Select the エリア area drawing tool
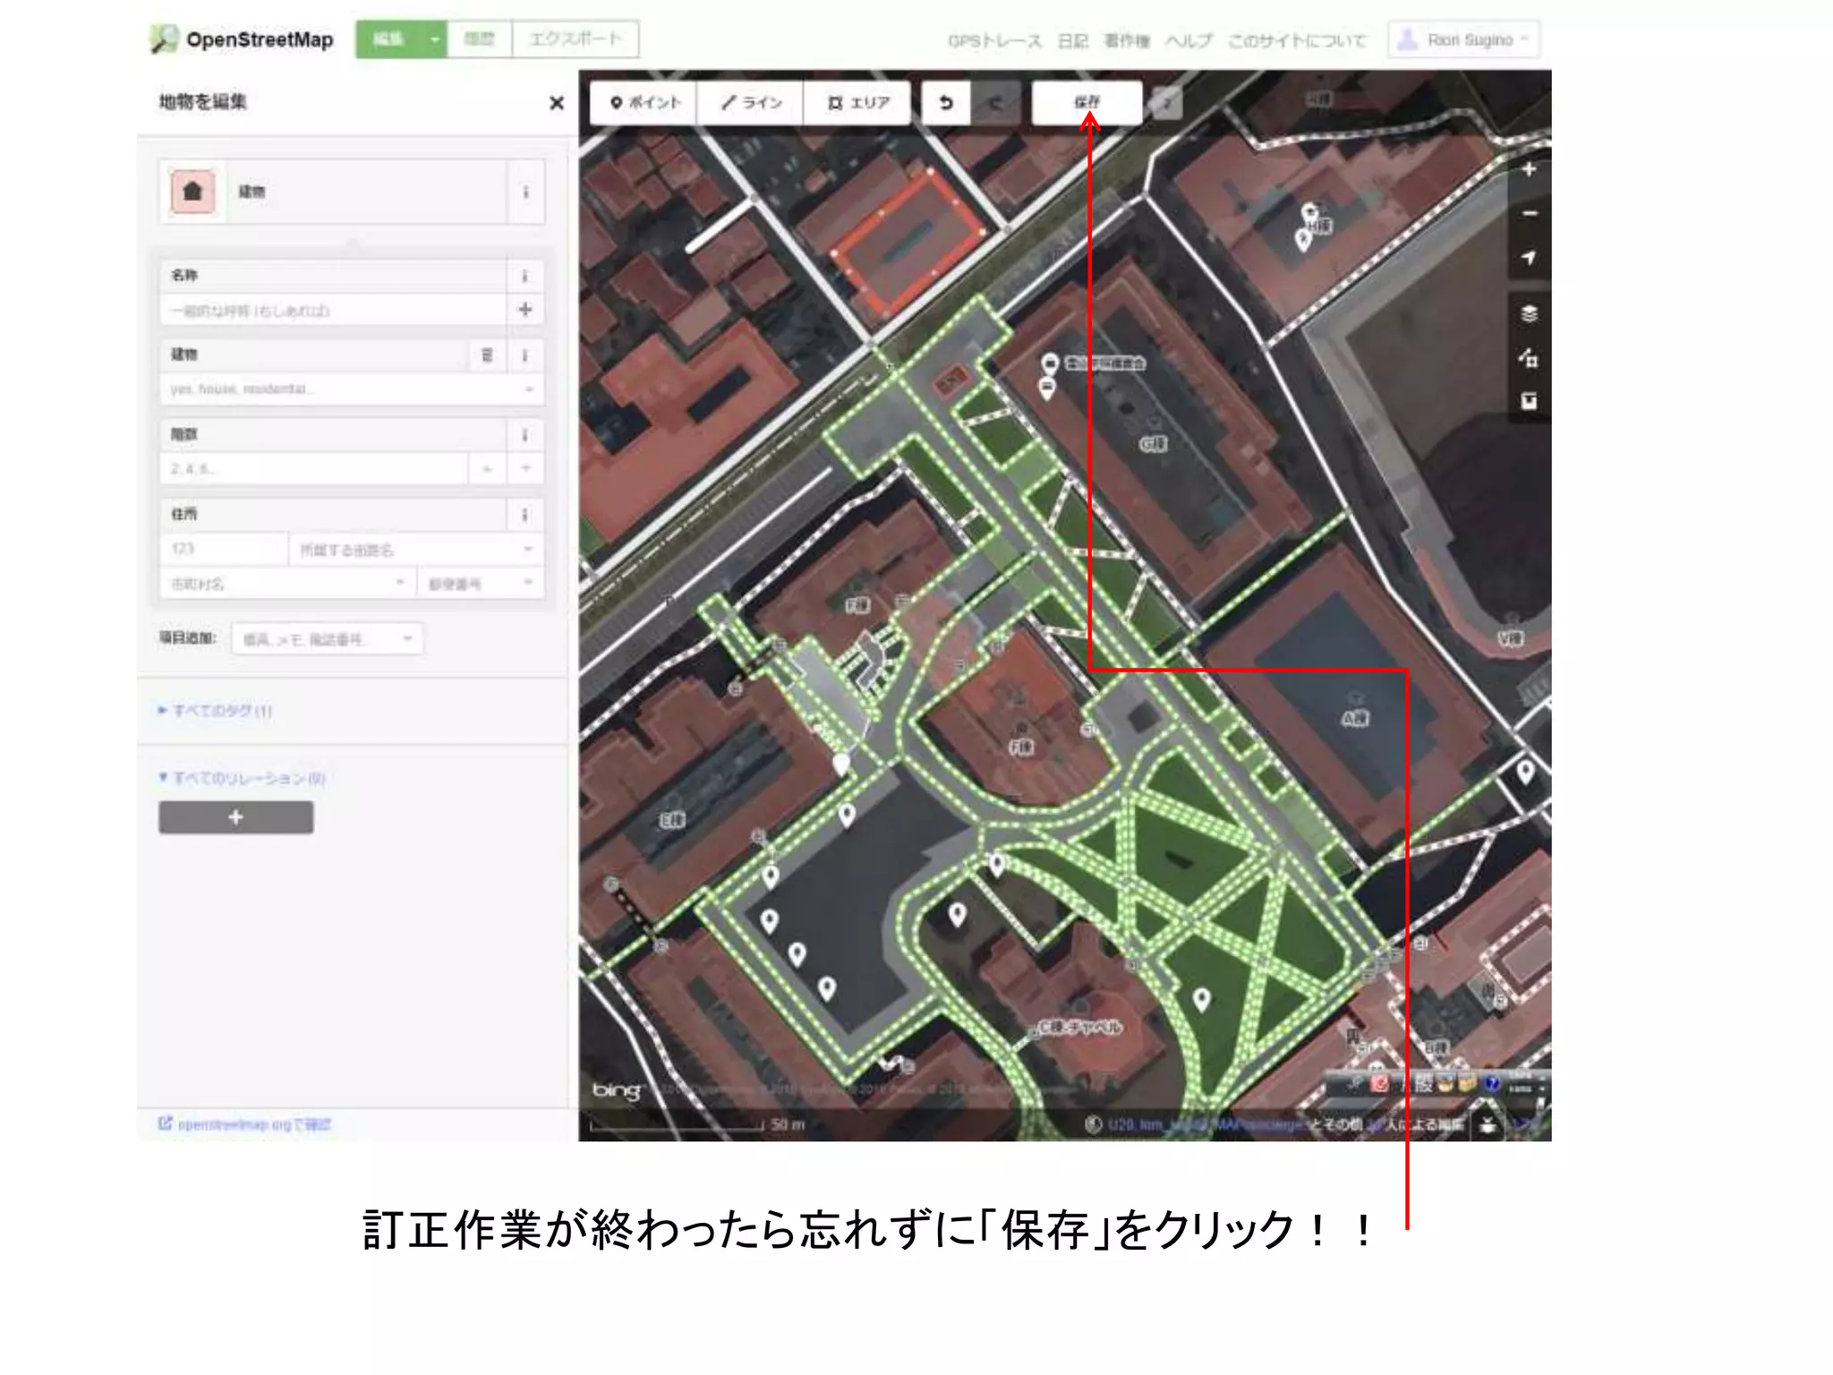The image size is (1833, 1375). pyautogui.click(x=857, y=103)
